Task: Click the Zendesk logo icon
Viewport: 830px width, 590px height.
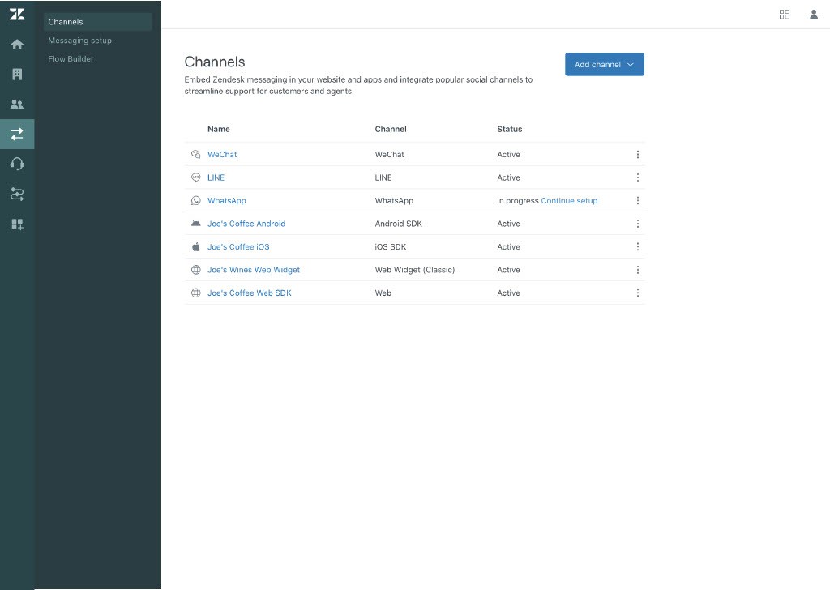Action: (x=17, y=15)
